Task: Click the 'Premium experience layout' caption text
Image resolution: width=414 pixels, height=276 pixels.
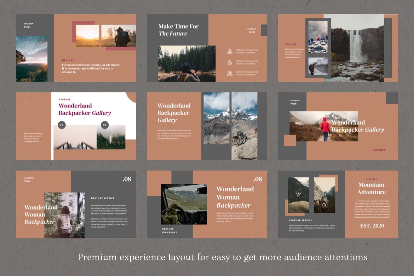Action: pyautogui.click(x=223, y=257)
